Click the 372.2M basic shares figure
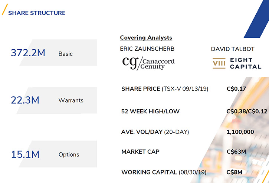The image size is (269, 183). point(28,53)
